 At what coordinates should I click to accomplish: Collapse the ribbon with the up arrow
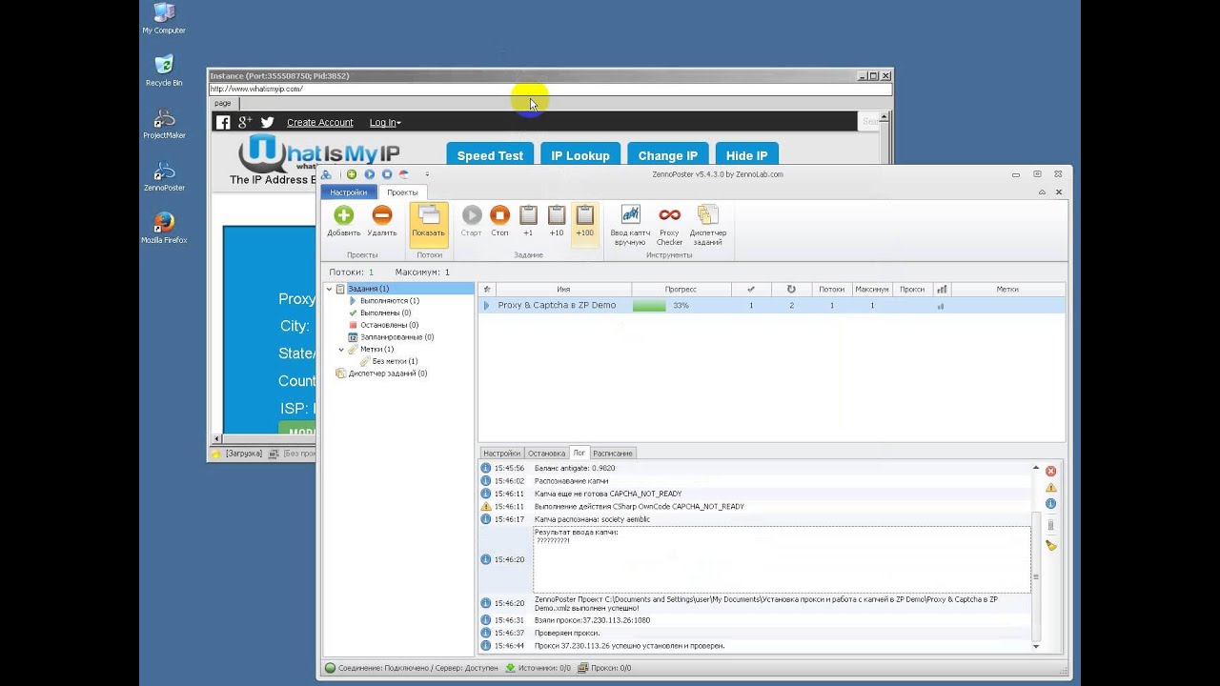click(1043, 192)
